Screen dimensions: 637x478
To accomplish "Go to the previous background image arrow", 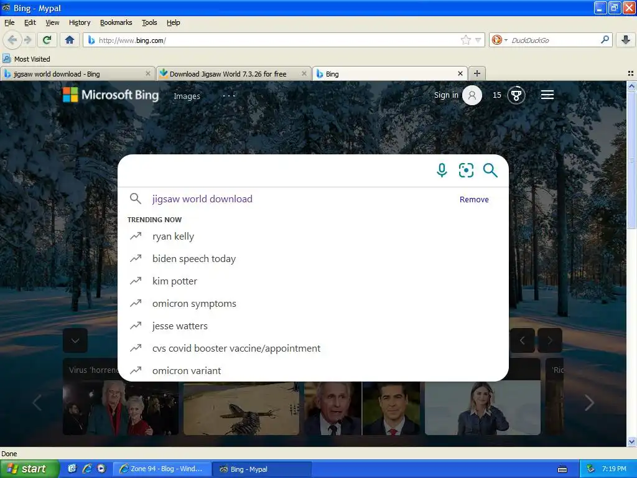I will click(x=523, y=340).
